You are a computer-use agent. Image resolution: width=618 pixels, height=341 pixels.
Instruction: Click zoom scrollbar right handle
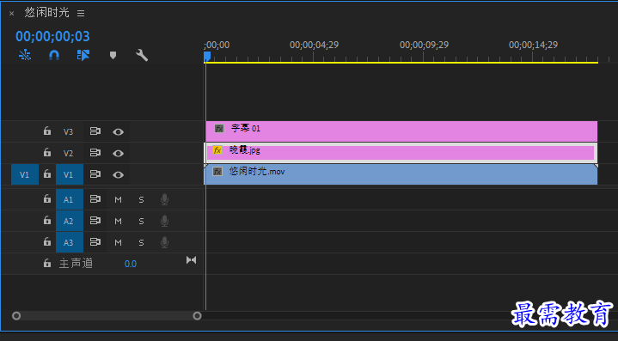point(197,316)
